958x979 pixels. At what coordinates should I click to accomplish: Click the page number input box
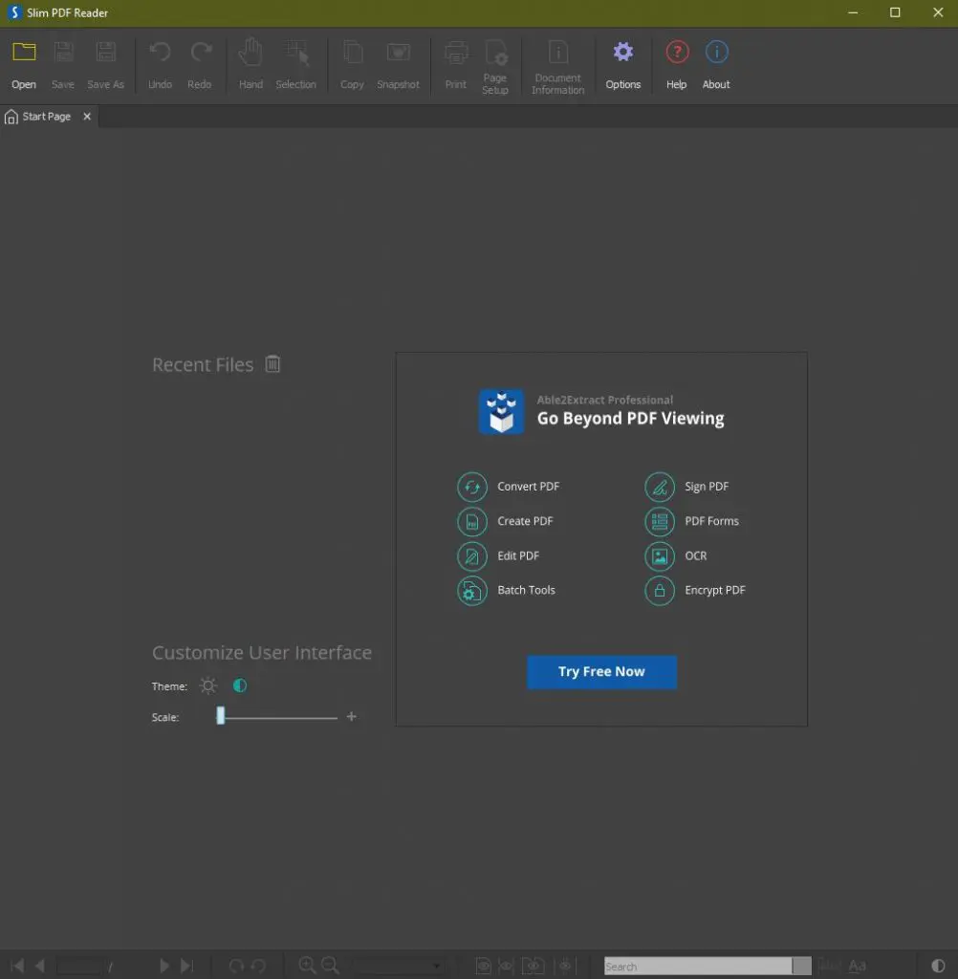coord(79,966)
